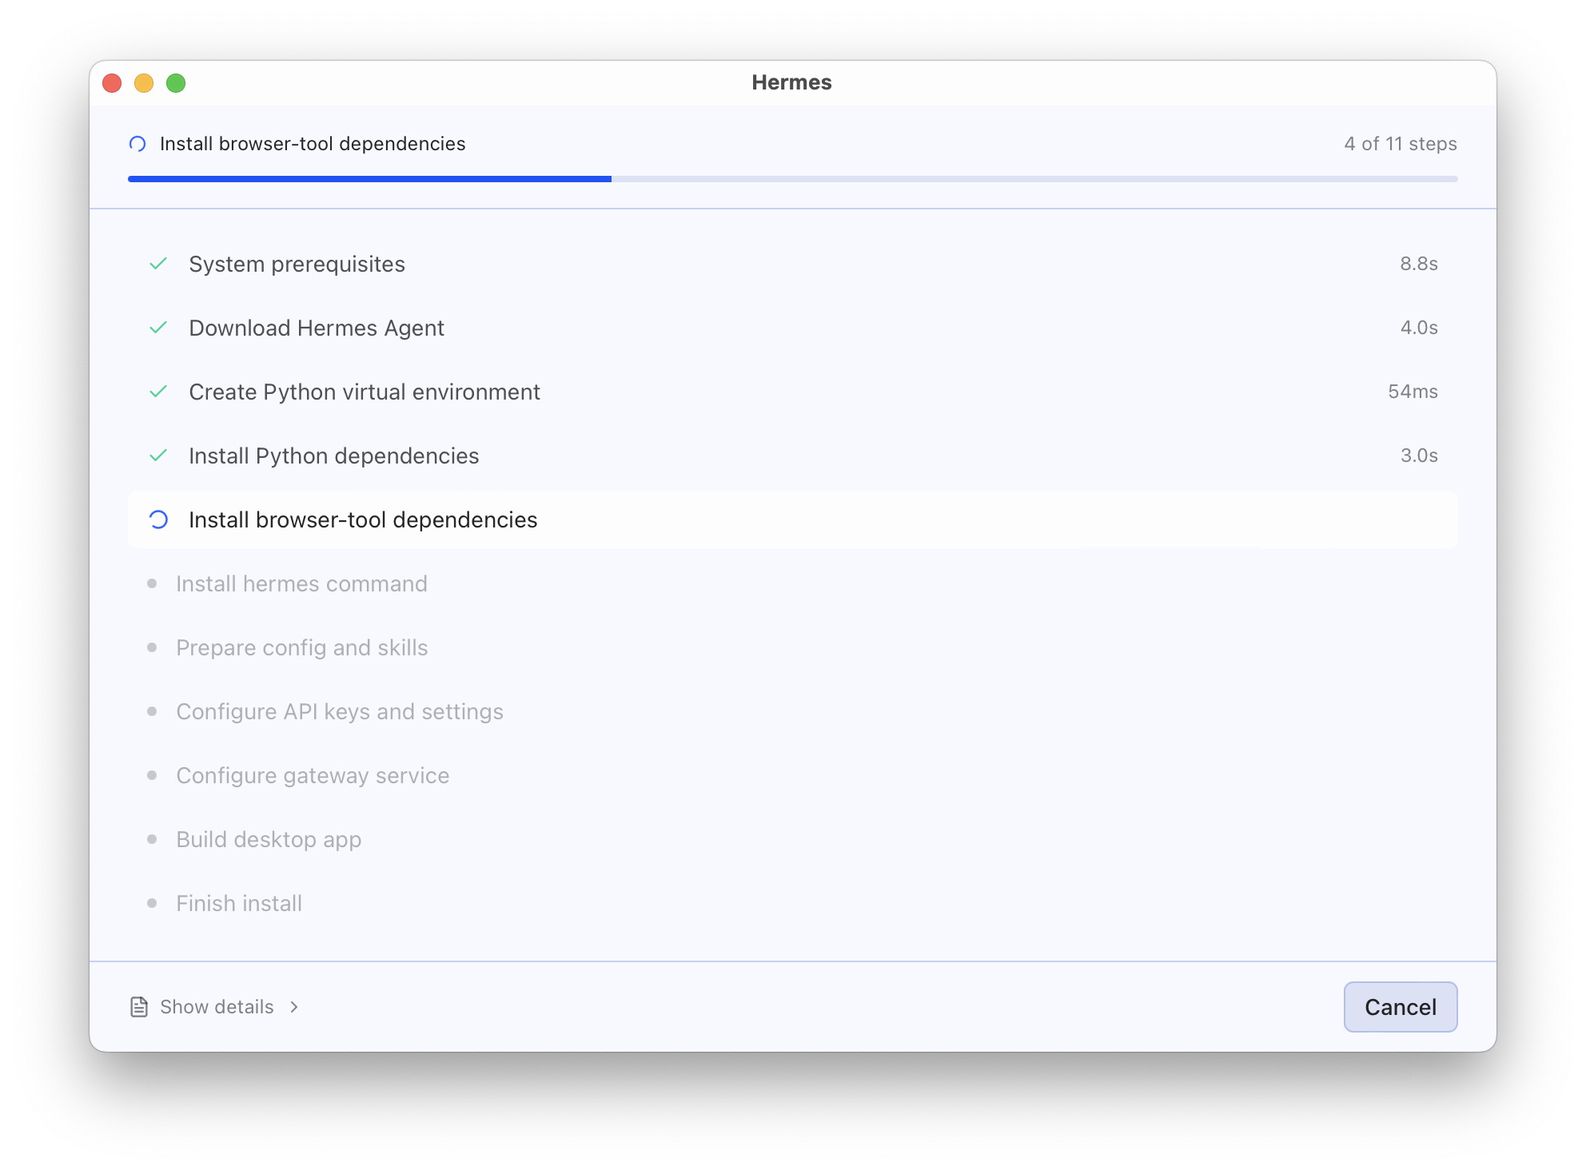Image resolution: width=1586 pixels, height=1170 pixels.
Task: Click the 8.8s duration value
Action: click(x=1419, y=264)
